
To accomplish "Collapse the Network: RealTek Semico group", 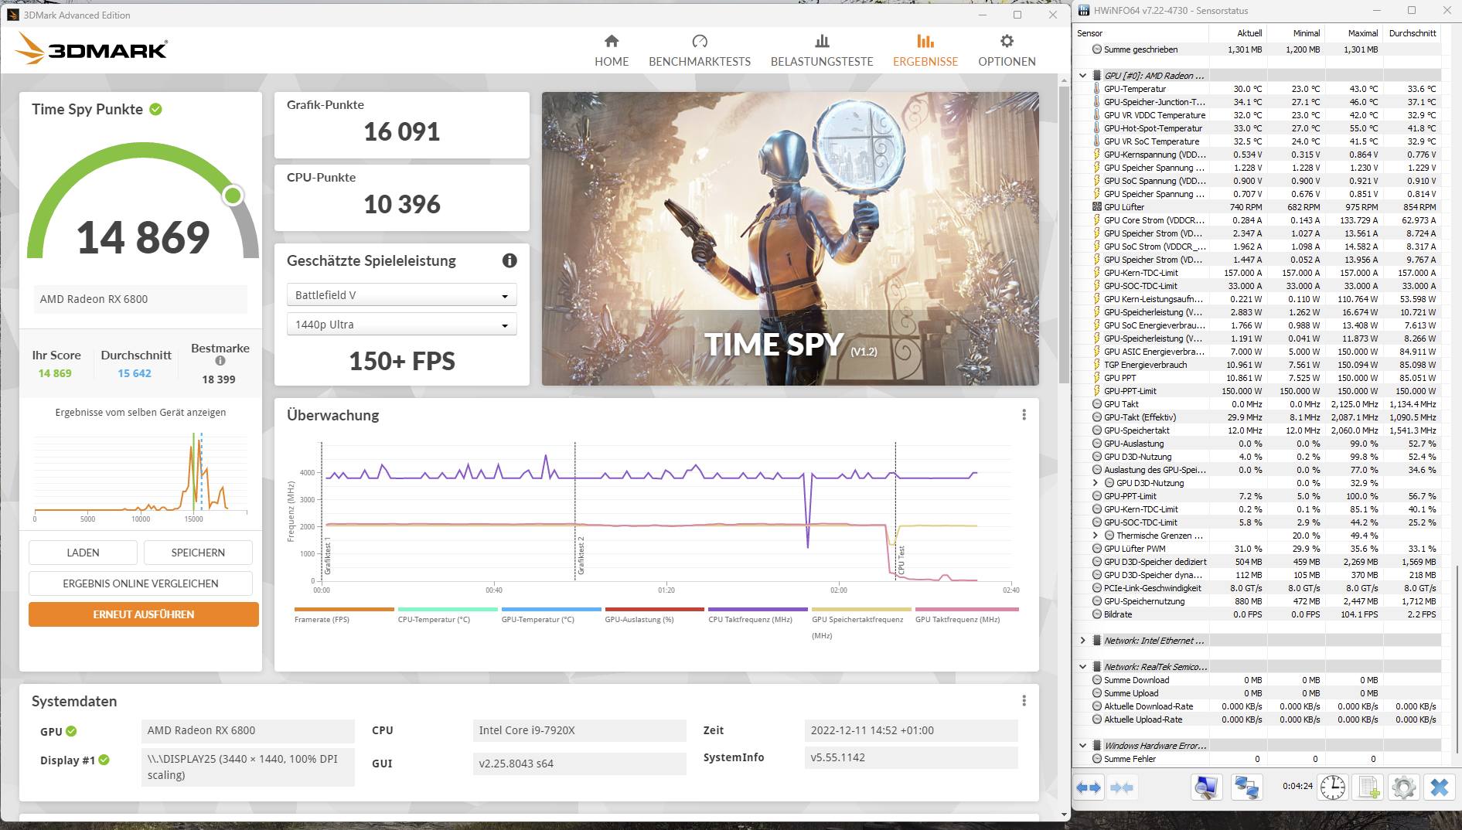I will pyautogui.click(x=1082, y=667).
